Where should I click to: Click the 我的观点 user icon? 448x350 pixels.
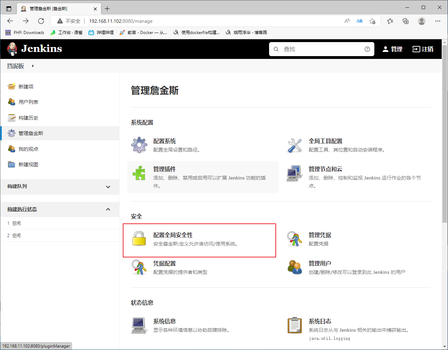pyautogui.click(x=12, y=149)
